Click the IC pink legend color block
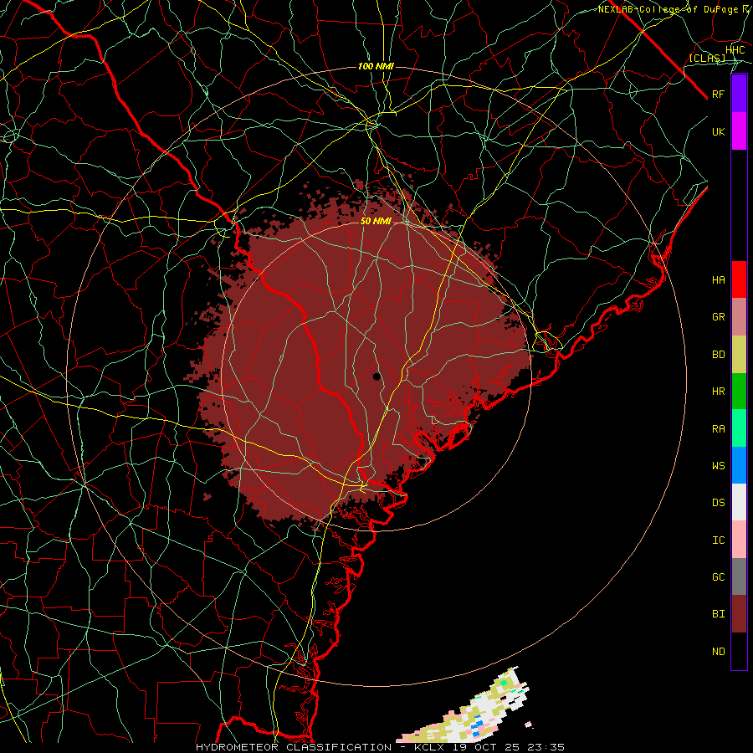This screenshot has width=753, height=753. [739, 540]
